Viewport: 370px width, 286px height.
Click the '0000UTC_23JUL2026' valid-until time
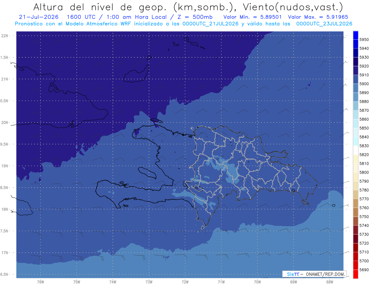pos(324,23)
